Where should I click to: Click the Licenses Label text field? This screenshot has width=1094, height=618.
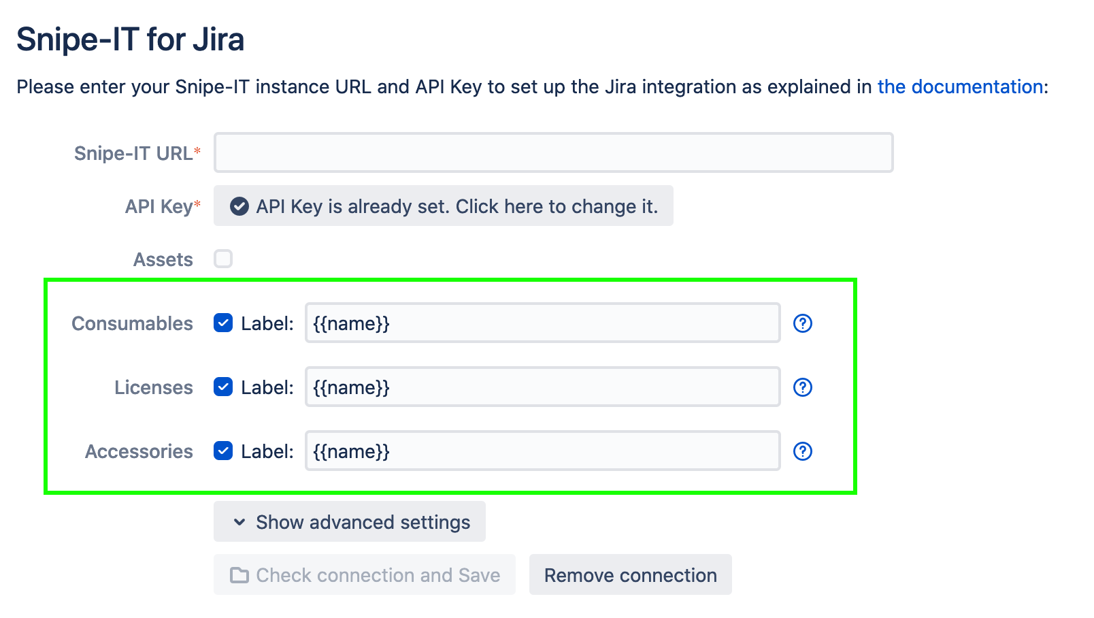tap(542, 387)
